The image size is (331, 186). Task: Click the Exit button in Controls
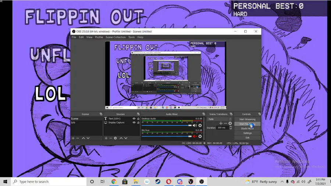(x=248, y=138)
